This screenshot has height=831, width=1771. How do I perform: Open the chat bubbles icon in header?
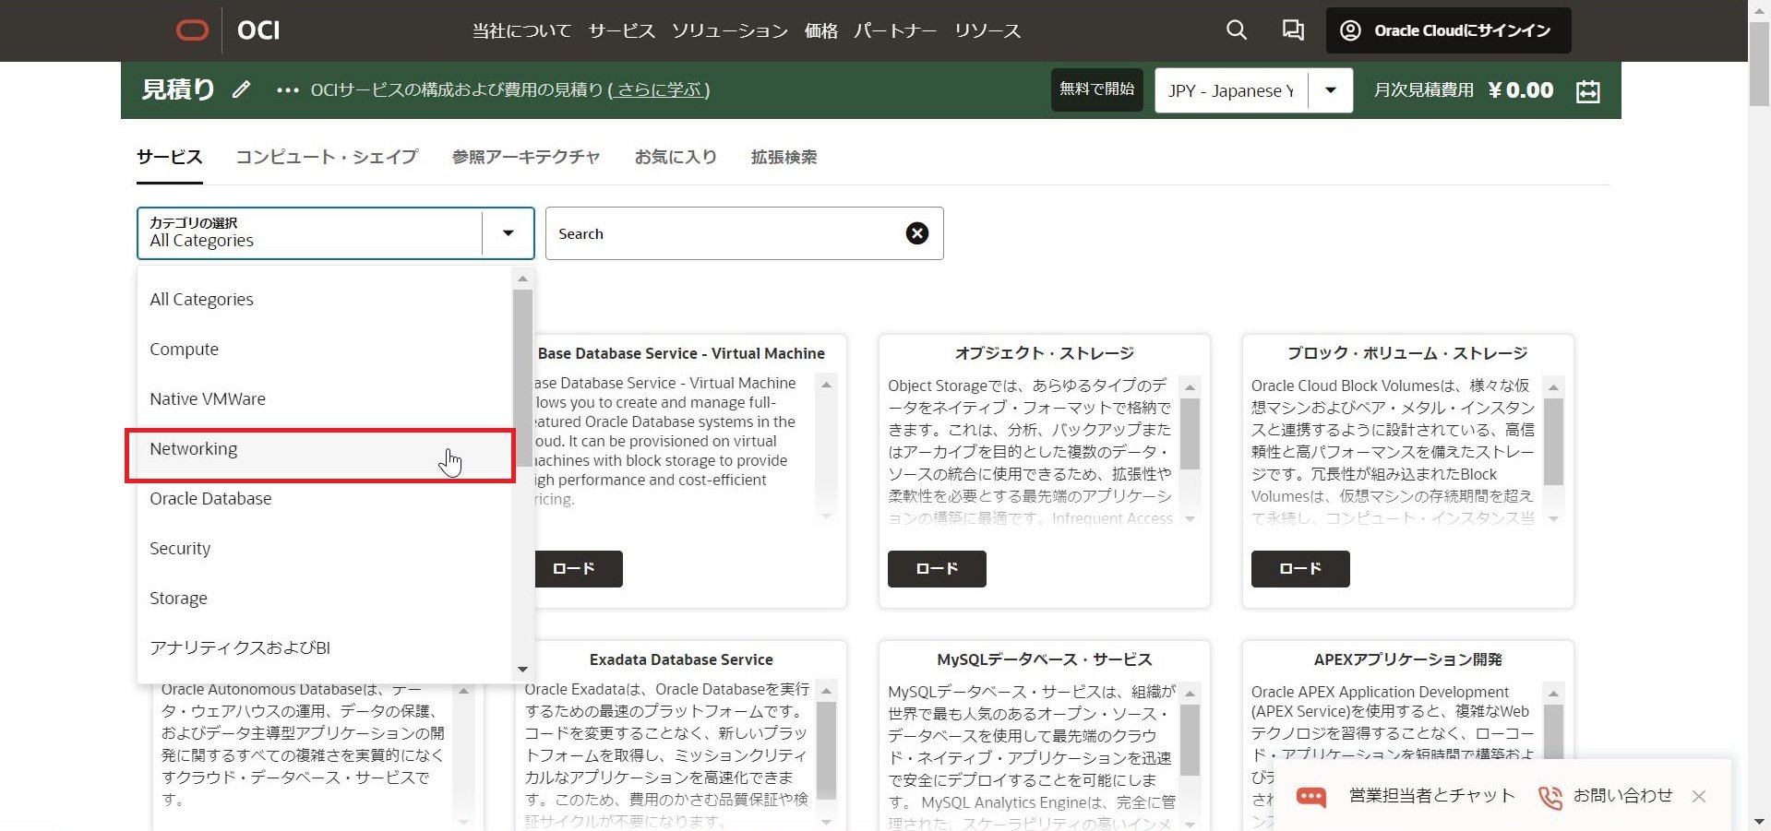tap(1292, 30)
